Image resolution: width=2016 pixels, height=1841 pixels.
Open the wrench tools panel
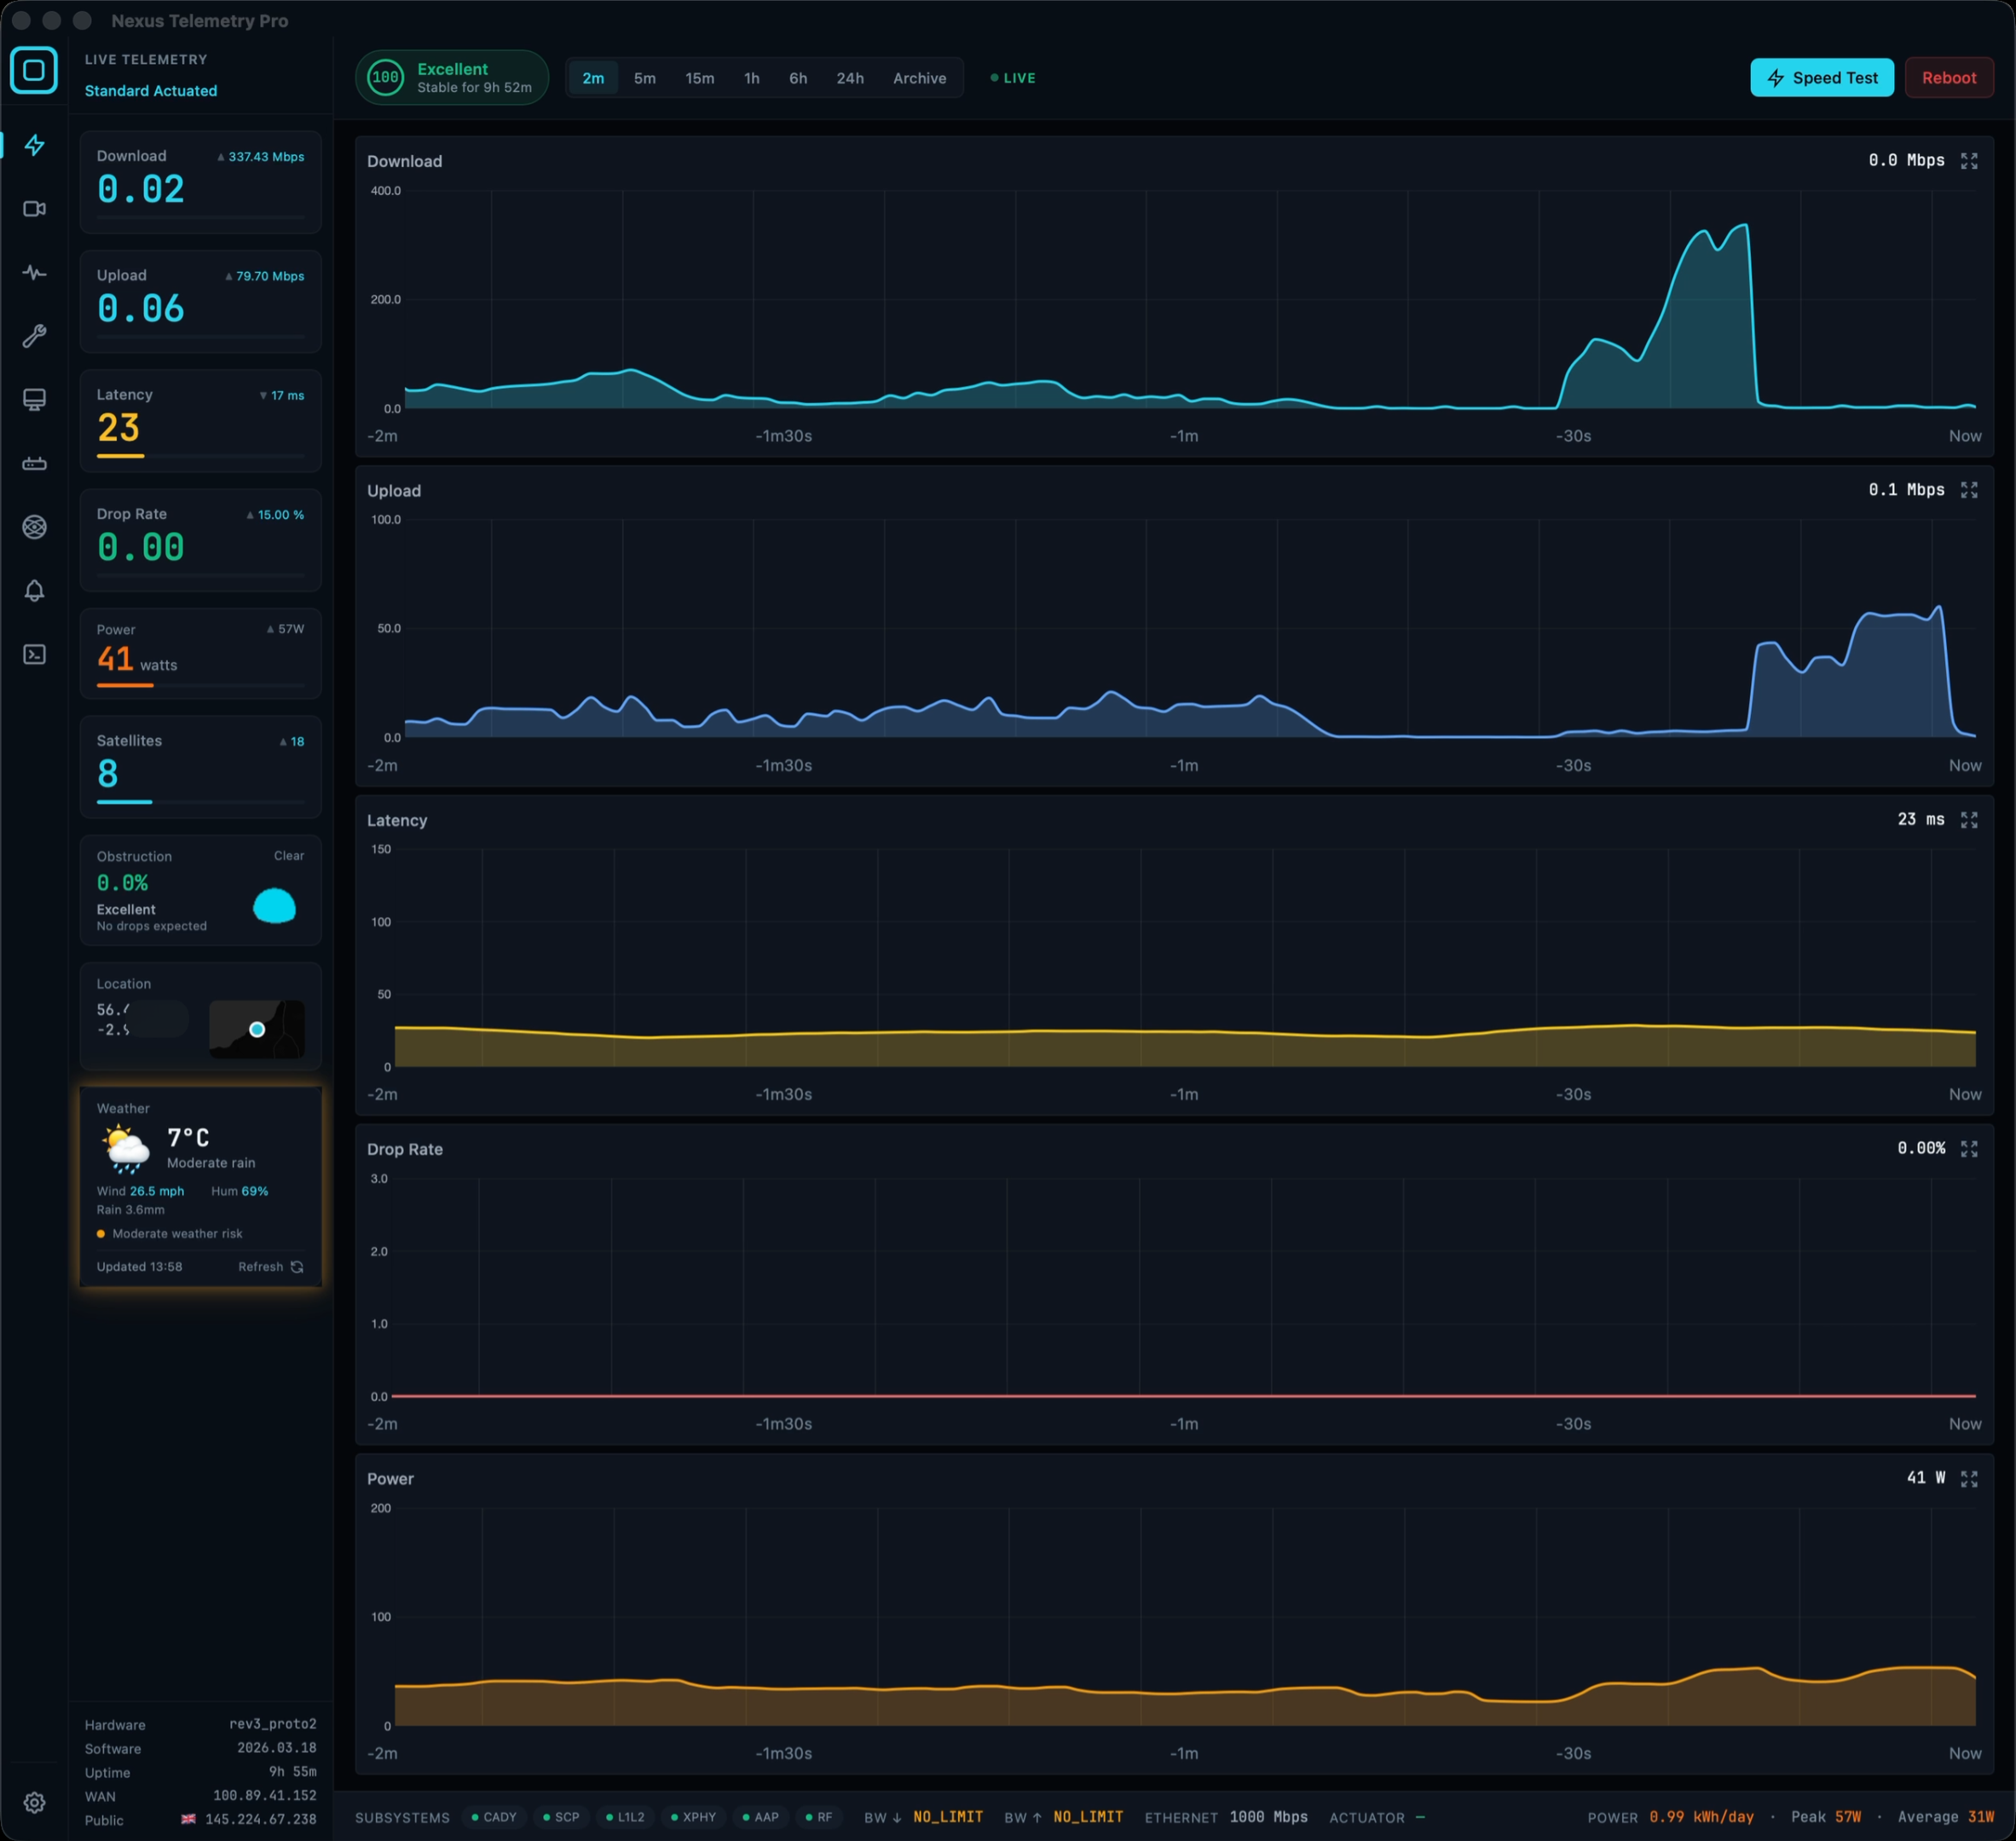click(35, 335)
